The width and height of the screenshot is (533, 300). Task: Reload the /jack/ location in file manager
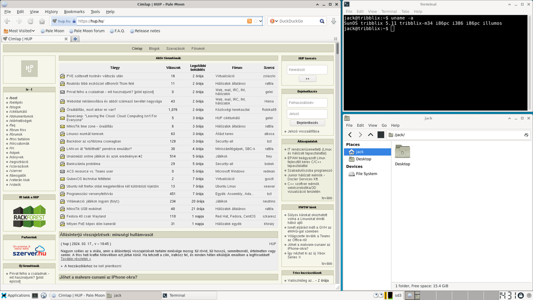coord(526,135)
